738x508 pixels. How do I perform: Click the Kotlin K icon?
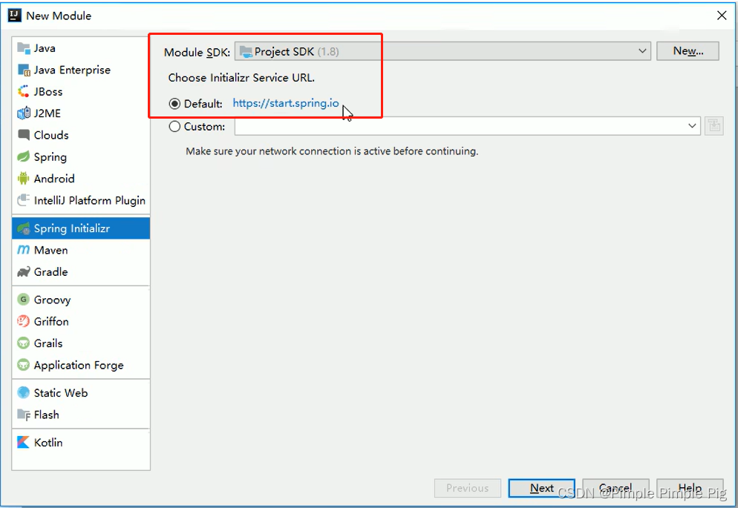coord(23,442)
